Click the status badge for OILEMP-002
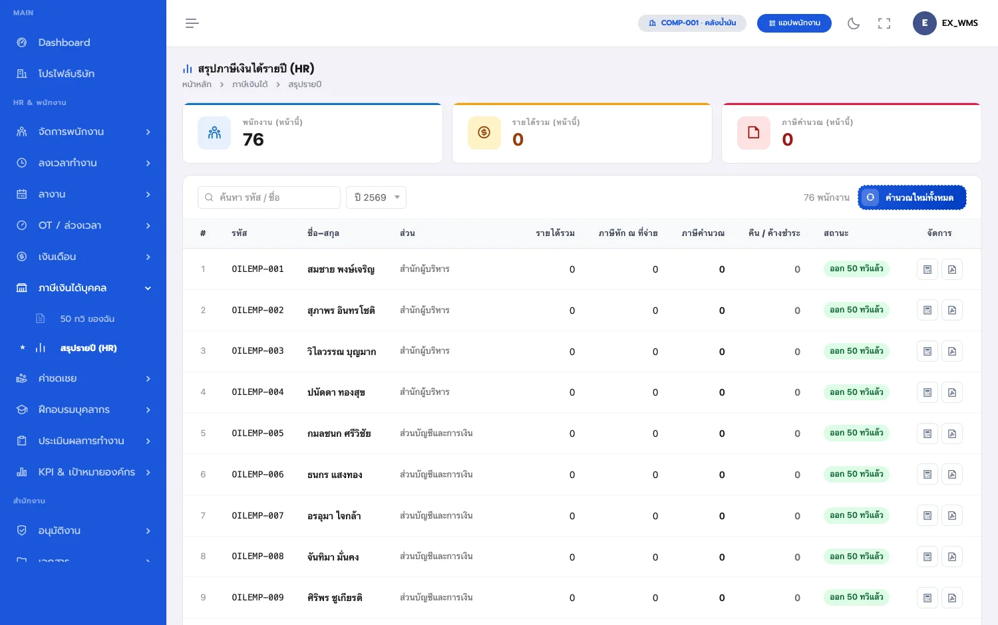Image resolution: width=998 pixels, height=625 pixels. 856,310
